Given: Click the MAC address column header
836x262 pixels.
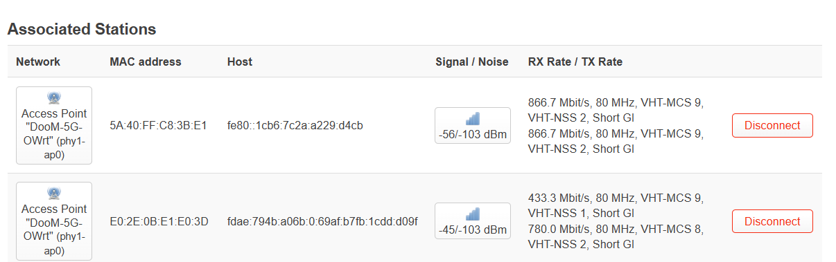Looking at the screenshot, I should tap(146, 62).
